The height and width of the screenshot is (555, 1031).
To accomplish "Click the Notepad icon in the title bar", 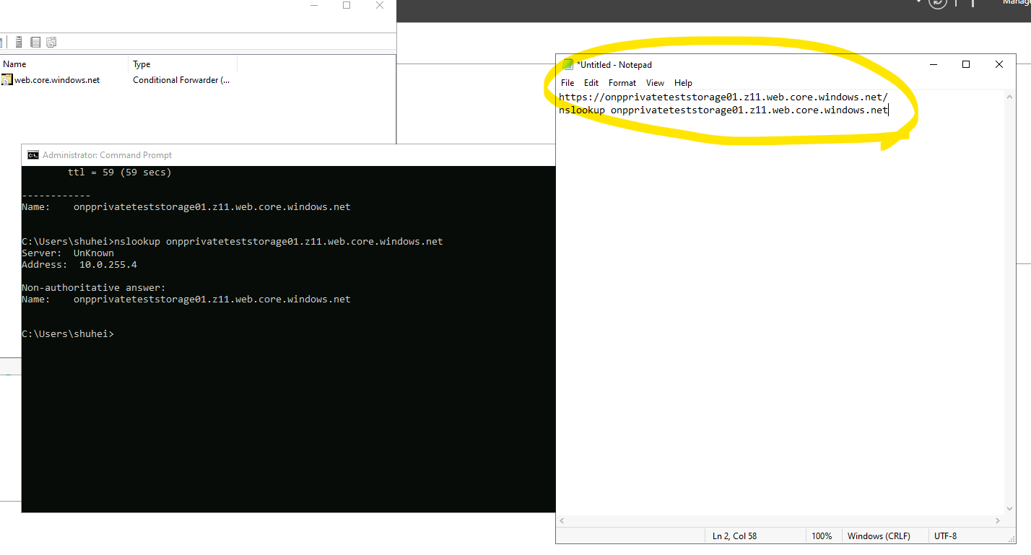I will click(x=567, y=64).
